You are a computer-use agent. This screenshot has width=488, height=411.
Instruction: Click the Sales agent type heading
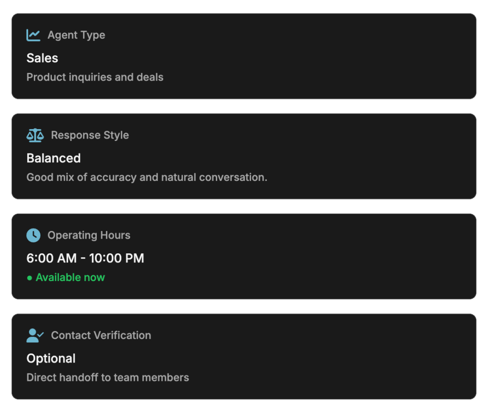pyautogui.click(x=42, y=58)
